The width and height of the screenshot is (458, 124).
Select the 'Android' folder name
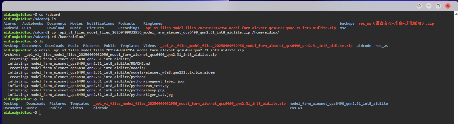tap(11, 28)
